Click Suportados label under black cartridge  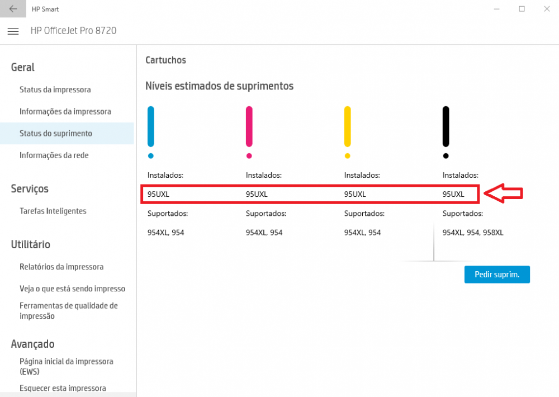coord(463,213)
